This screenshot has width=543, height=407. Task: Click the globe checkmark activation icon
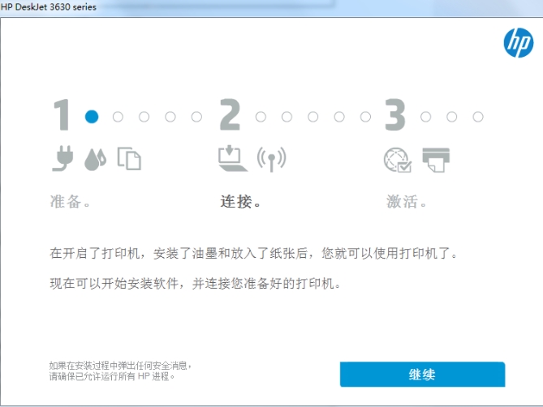398,160
